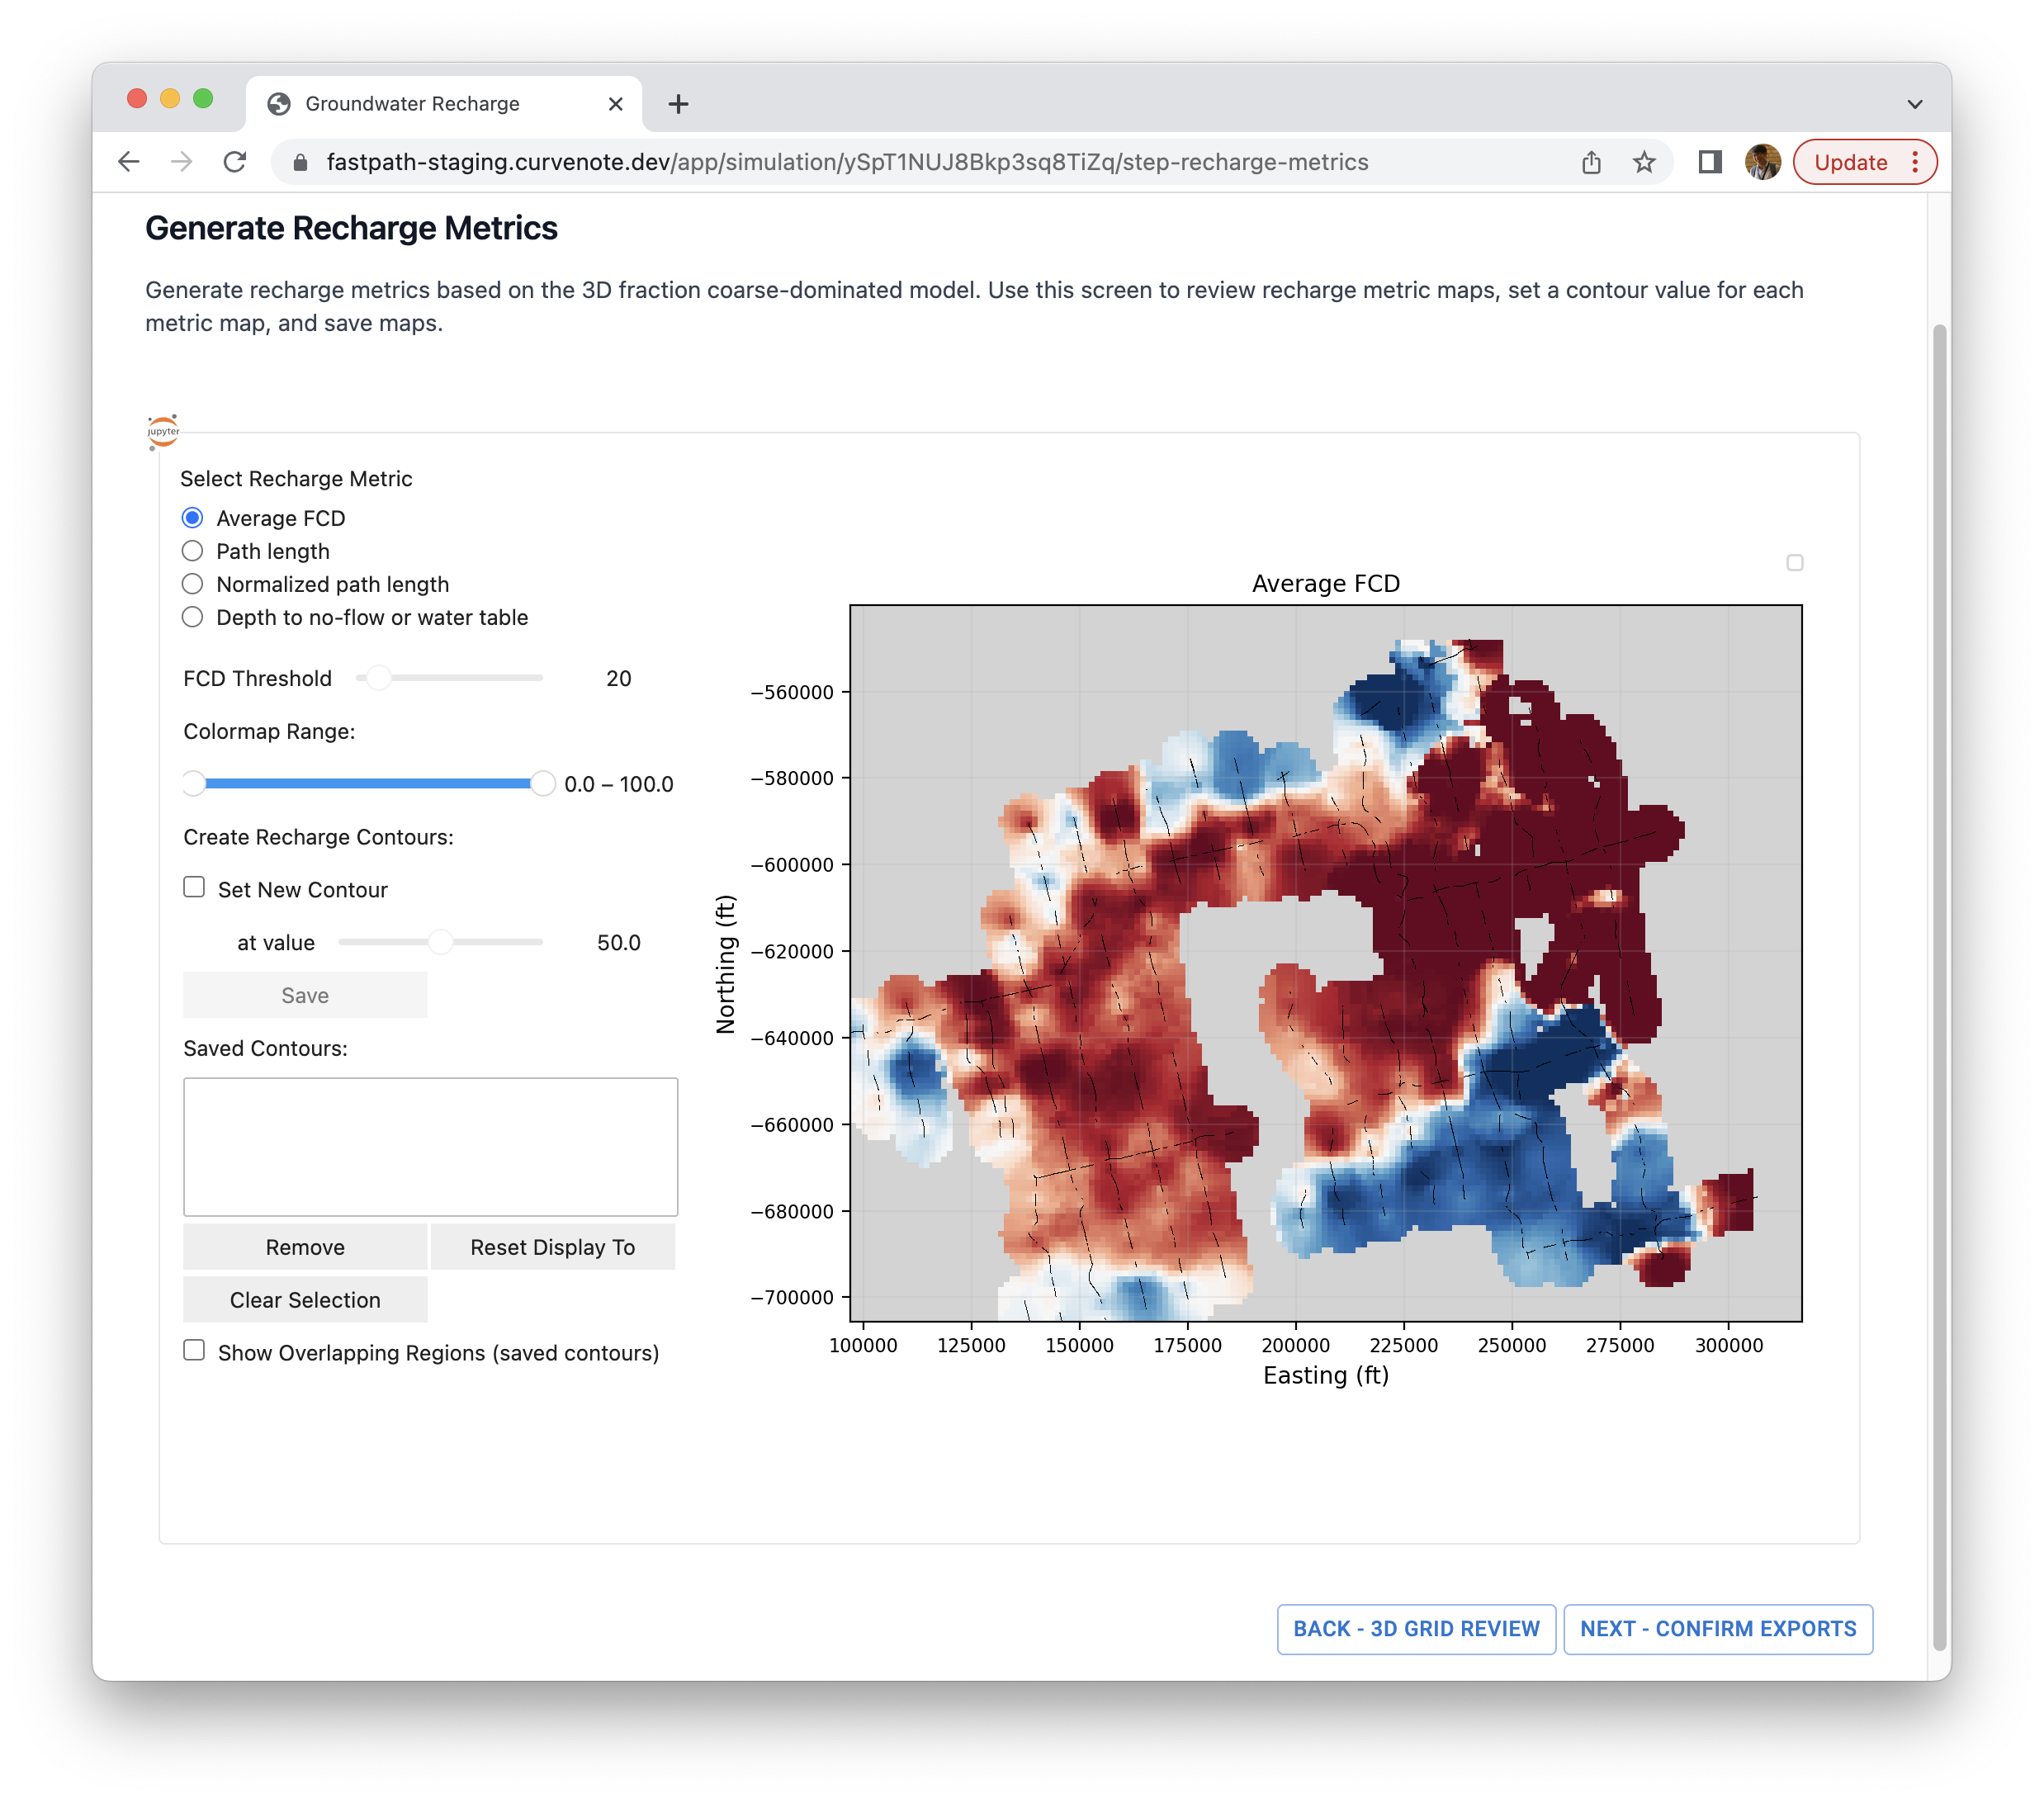Select the Average FCD radio button
This screenshot has height=1803, width=2044.
193,517
